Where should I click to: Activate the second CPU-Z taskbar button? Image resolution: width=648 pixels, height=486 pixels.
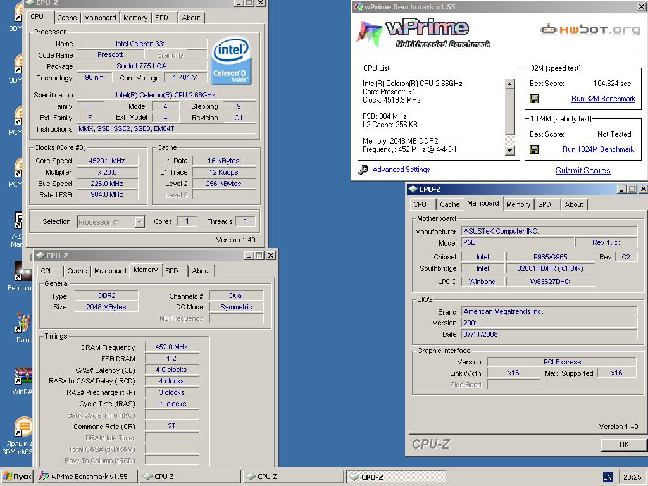tap(293, 477)
